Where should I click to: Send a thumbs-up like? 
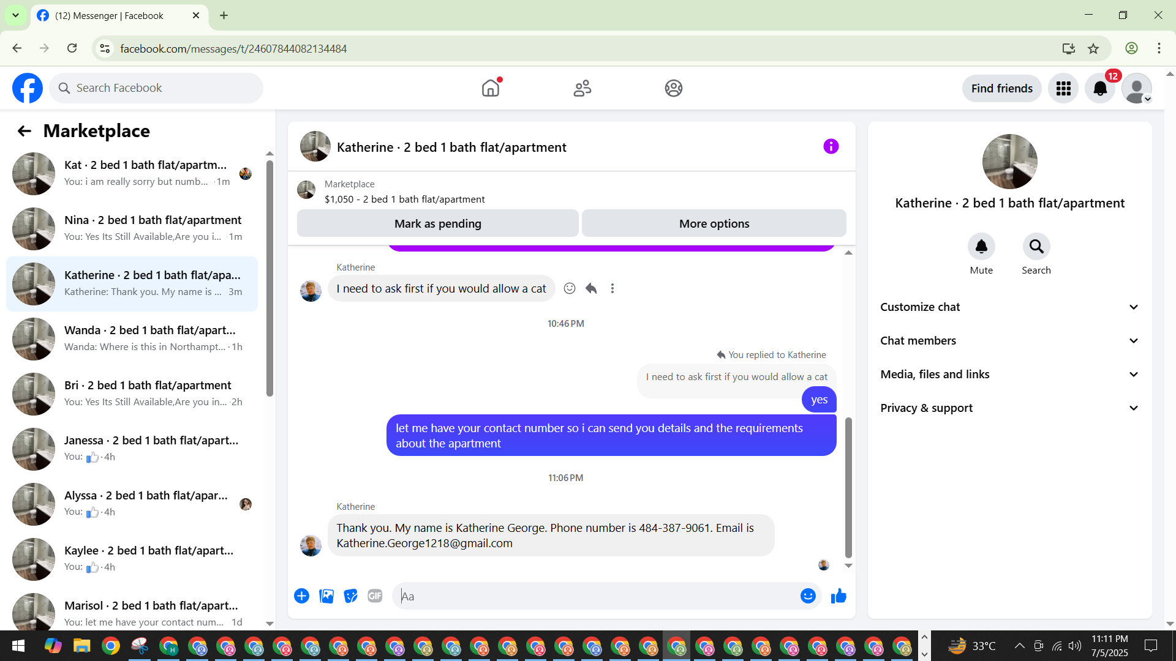(x=839, y=596)
